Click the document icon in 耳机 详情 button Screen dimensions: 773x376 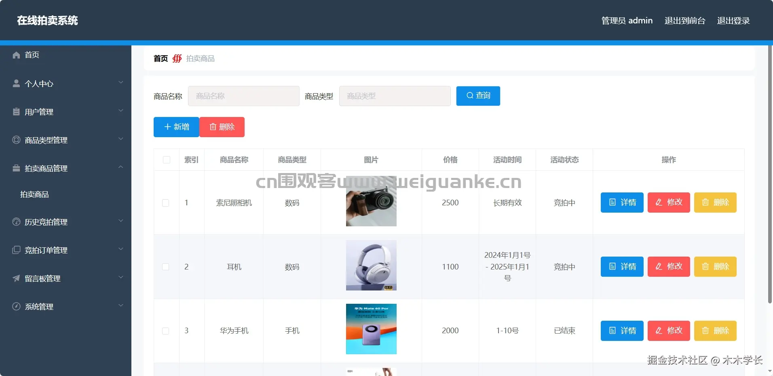(612, 267)
